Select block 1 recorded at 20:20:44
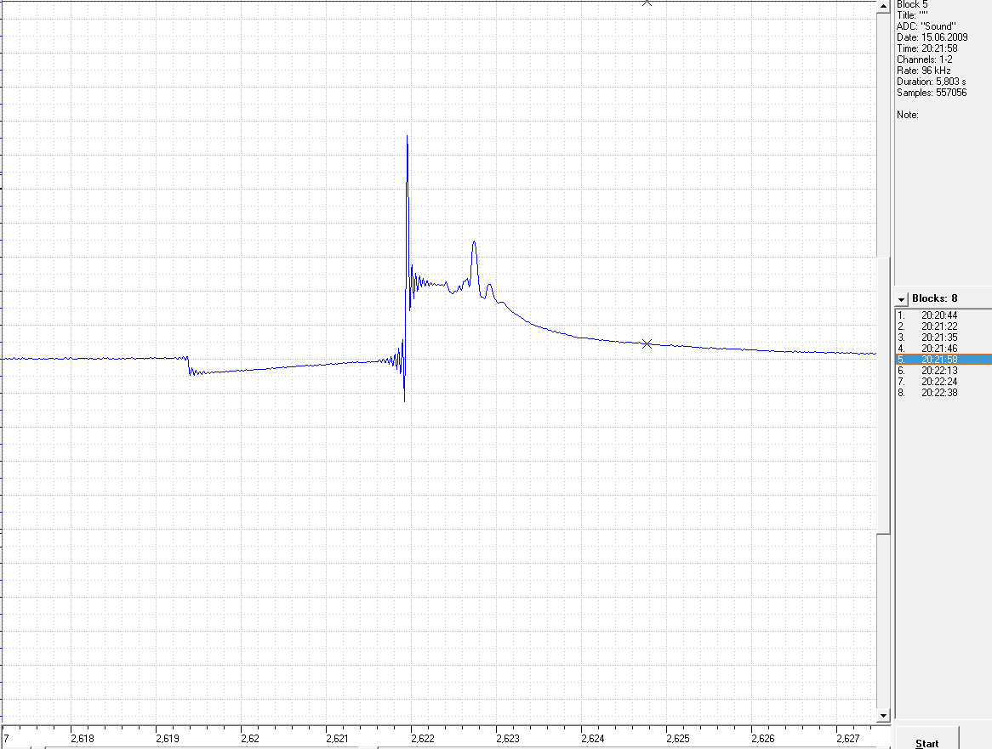992x749 pixels. 944,315
